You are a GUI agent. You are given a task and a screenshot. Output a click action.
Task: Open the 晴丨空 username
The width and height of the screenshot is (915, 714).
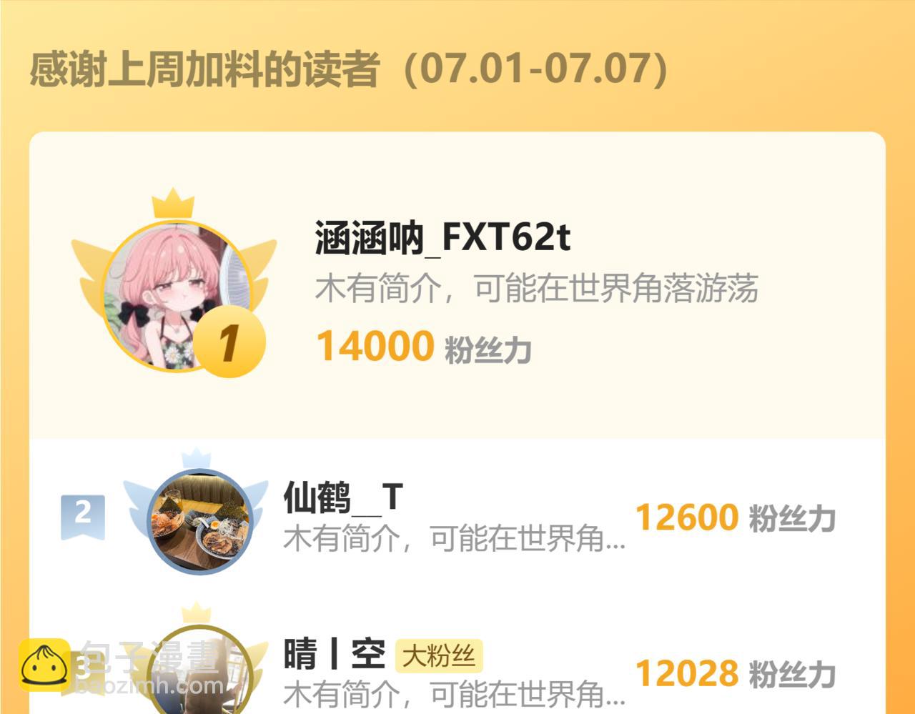point(335,654)
